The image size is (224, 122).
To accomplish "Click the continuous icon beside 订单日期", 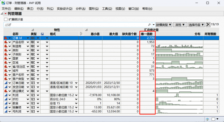I will tap(6, 83).
